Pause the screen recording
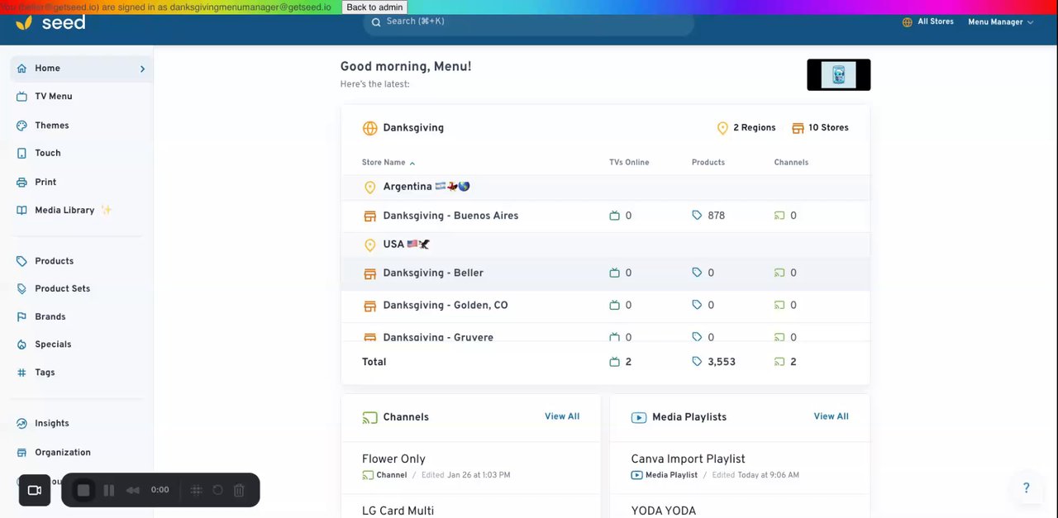The width and height of the screenshot is (1058, 518). pos(108,490)
